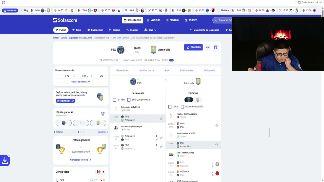
Task: Open the browser apps grid icon
Action: pos(3,2)
